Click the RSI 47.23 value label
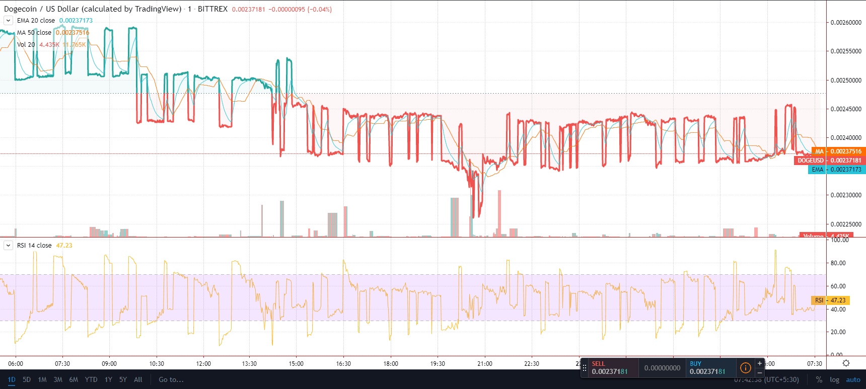 pyautogui.click(x=831, y=300)
